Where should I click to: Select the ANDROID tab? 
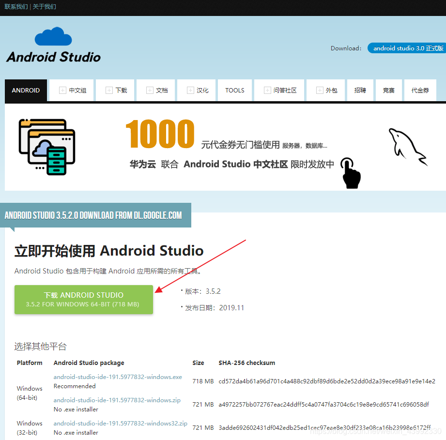[x=26, y=90]
